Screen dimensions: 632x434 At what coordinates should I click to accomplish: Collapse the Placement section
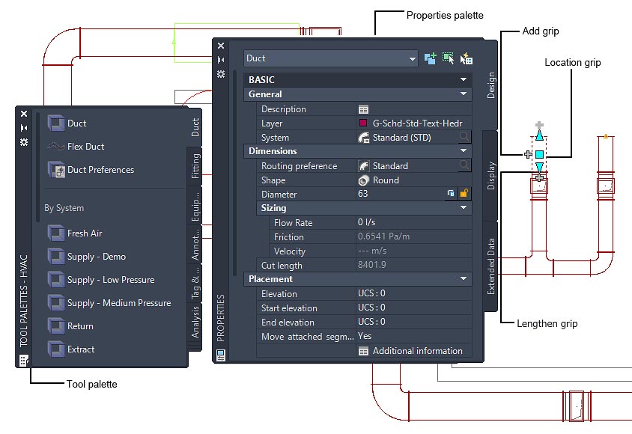click(x=464, y=279)
